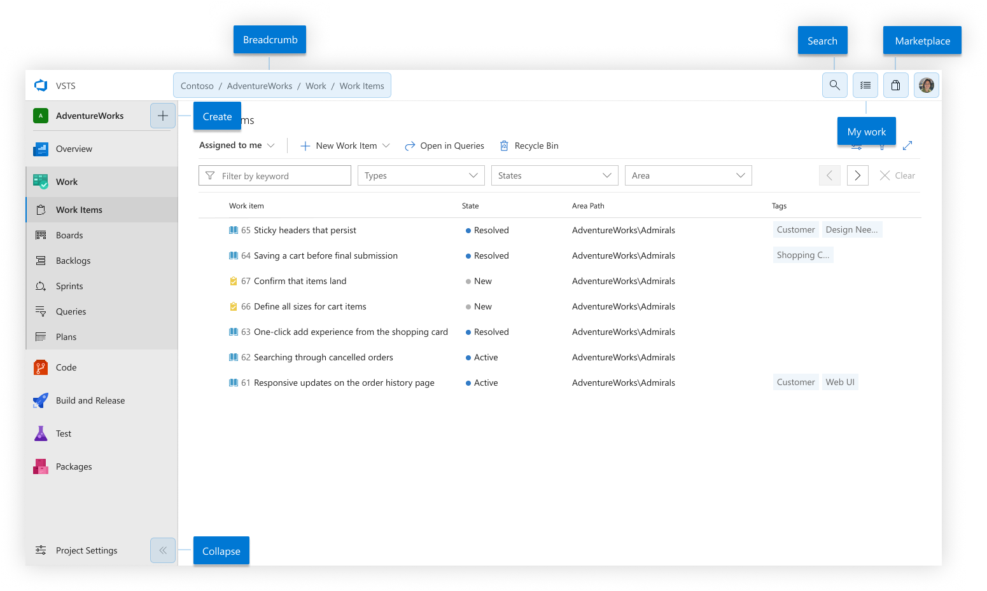The image size is (987, 591).
Task: Click the AdventureWorks breadcrumb link
Action: tap(260, 86)
